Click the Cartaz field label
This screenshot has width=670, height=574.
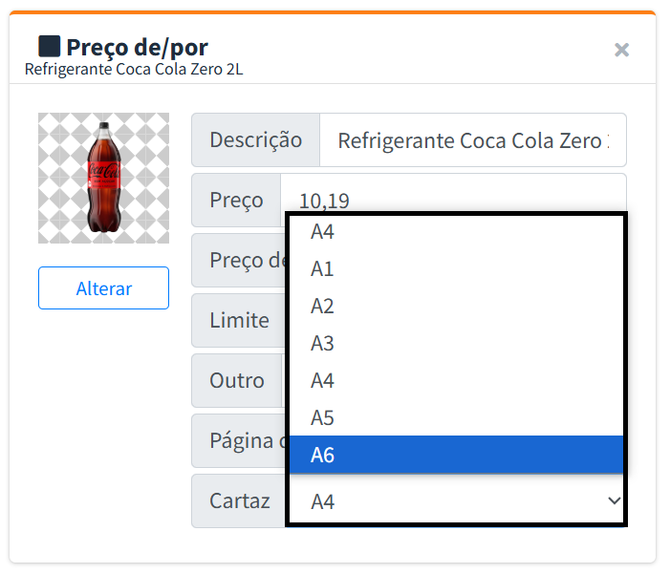239,500
